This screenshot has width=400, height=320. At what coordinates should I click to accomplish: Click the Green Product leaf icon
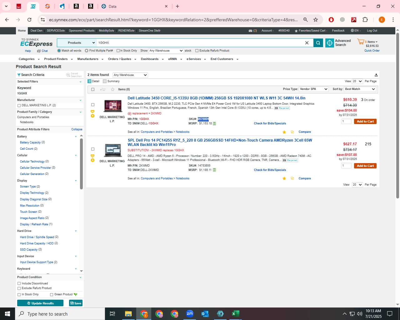click(x=75, y=294)
